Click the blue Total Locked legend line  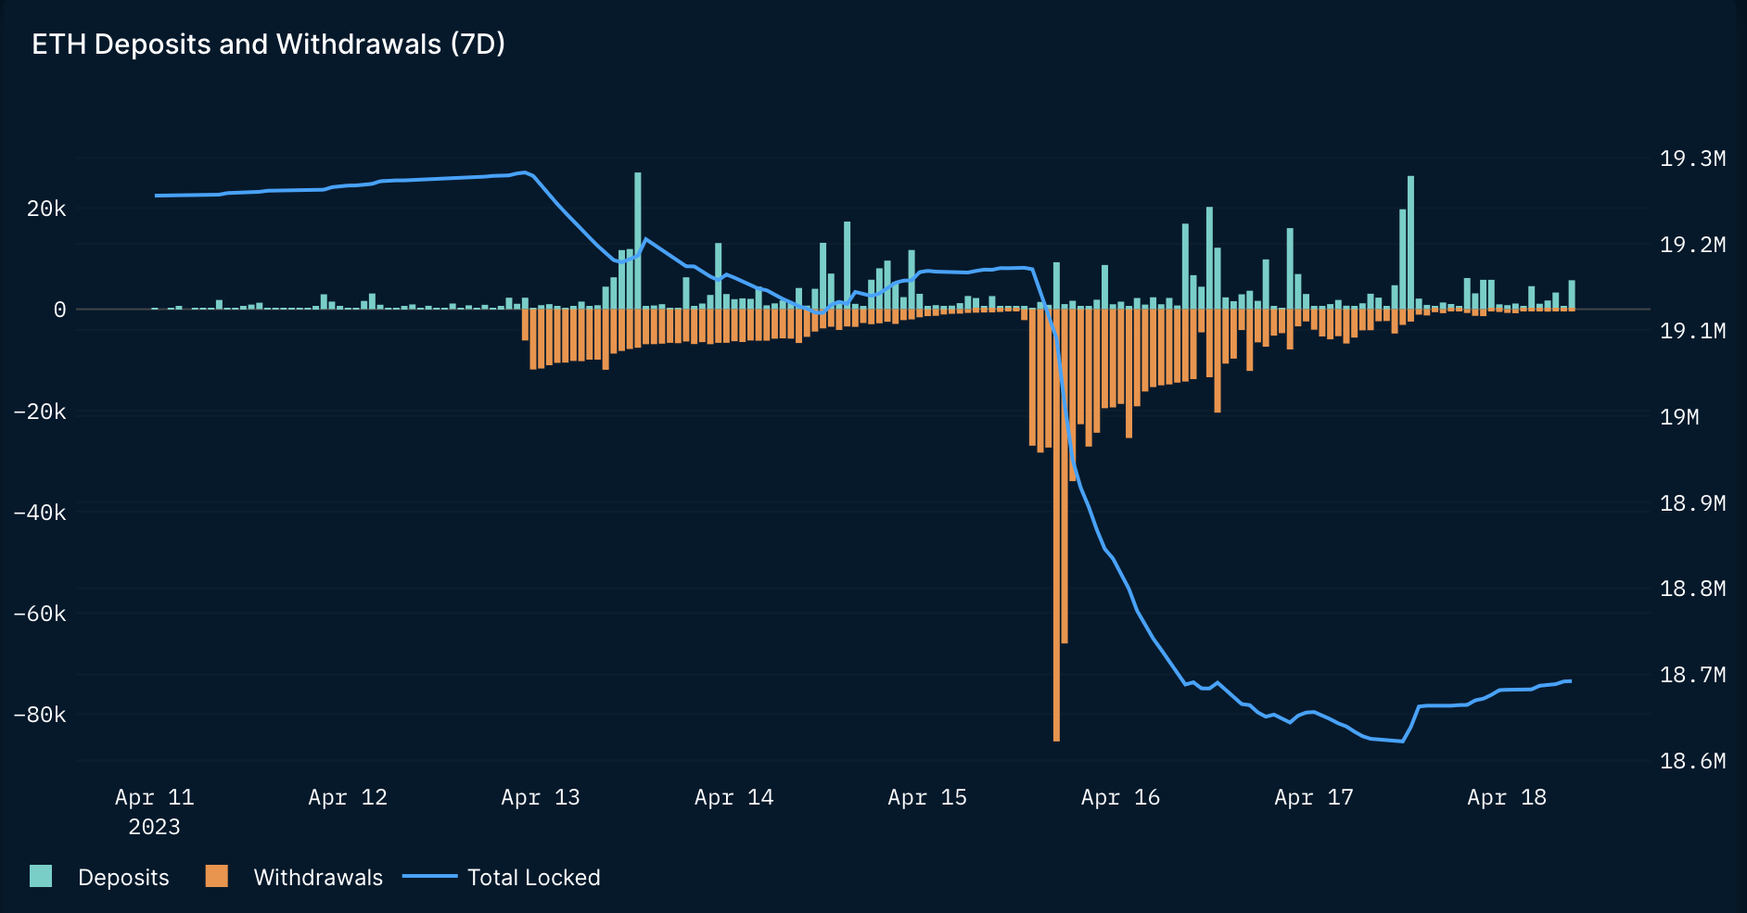tap(430, 876)
